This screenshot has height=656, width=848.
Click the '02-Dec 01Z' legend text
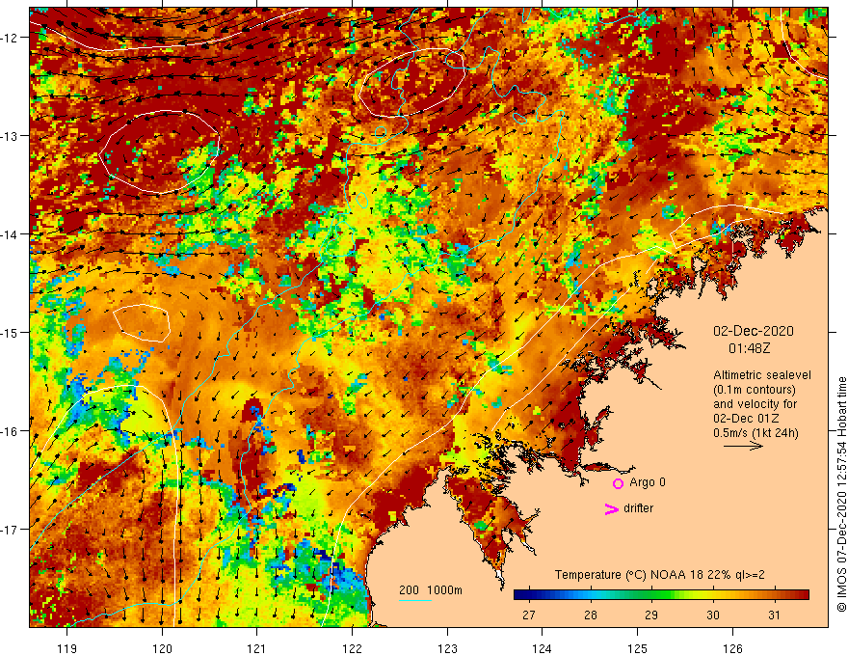point(748,419)
